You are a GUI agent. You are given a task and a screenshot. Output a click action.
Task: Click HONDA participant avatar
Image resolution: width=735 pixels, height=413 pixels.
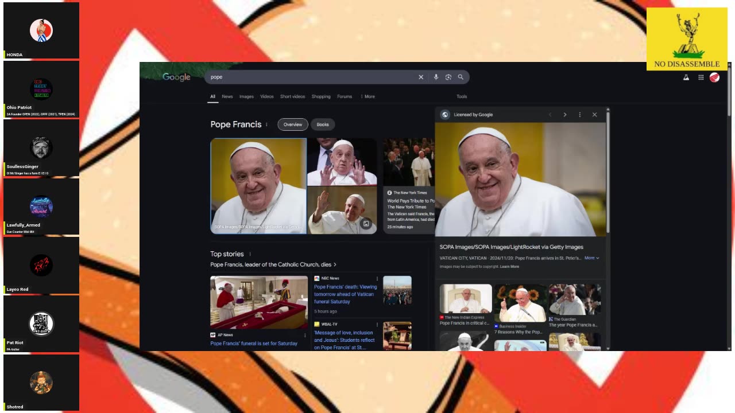[41, 30]
